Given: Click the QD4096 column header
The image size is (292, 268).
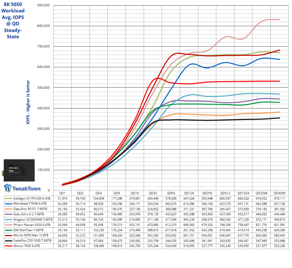Looking at the screenshot, I should [279, 193].
